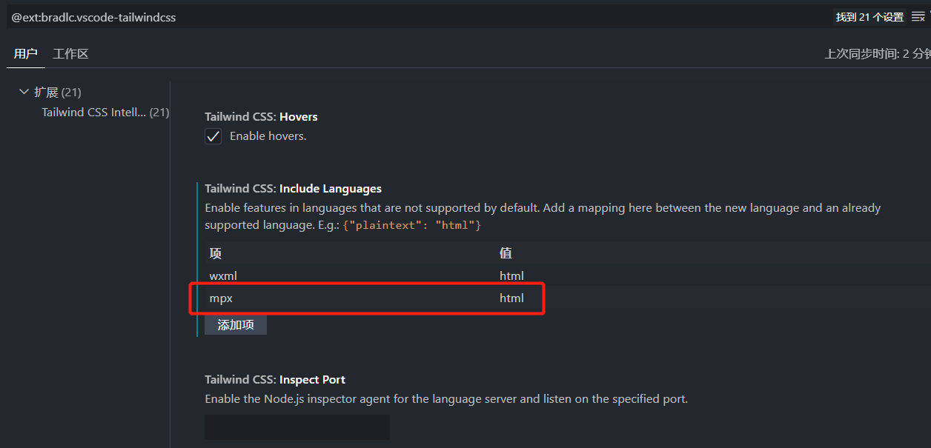Clear the settings search input icon

(918, 17)
